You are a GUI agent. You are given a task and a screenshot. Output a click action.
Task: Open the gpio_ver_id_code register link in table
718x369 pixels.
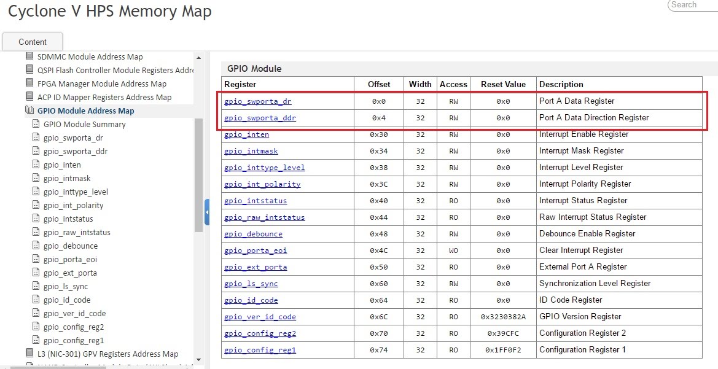coord(260,316)
